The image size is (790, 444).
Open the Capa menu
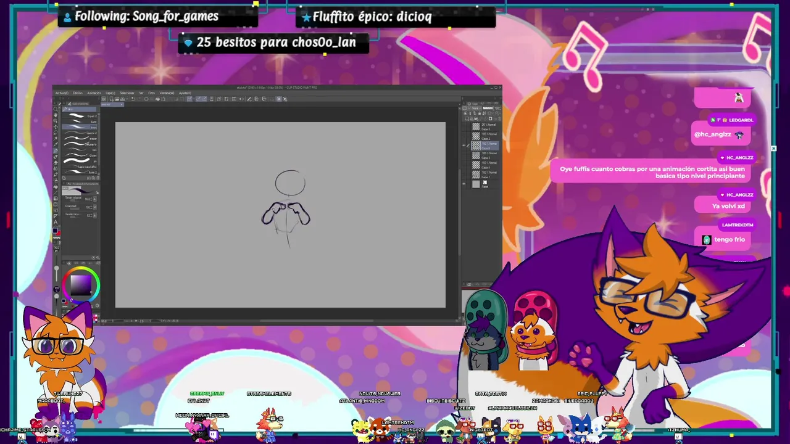[x=110, y=93]
